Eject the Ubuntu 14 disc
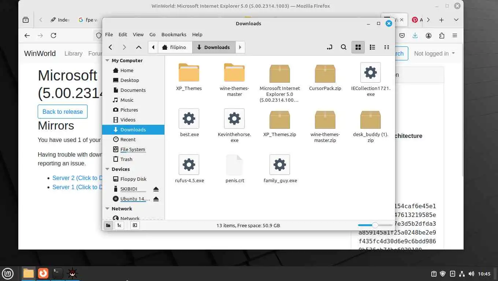The image size is (498, 281). coord(156,199)
